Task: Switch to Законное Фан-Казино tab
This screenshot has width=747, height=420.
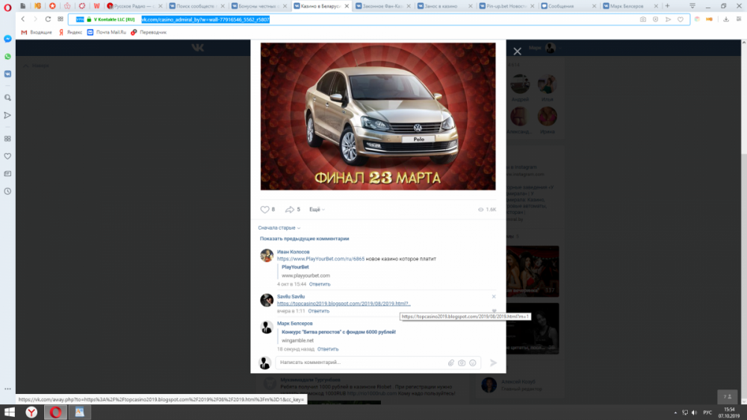Action: point(383,6)
